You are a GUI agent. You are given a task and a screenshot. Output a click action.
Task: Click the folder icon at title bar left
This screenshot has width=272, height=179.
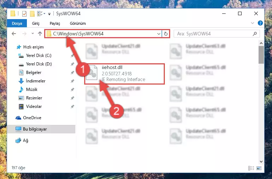click(x=13, y=13)
